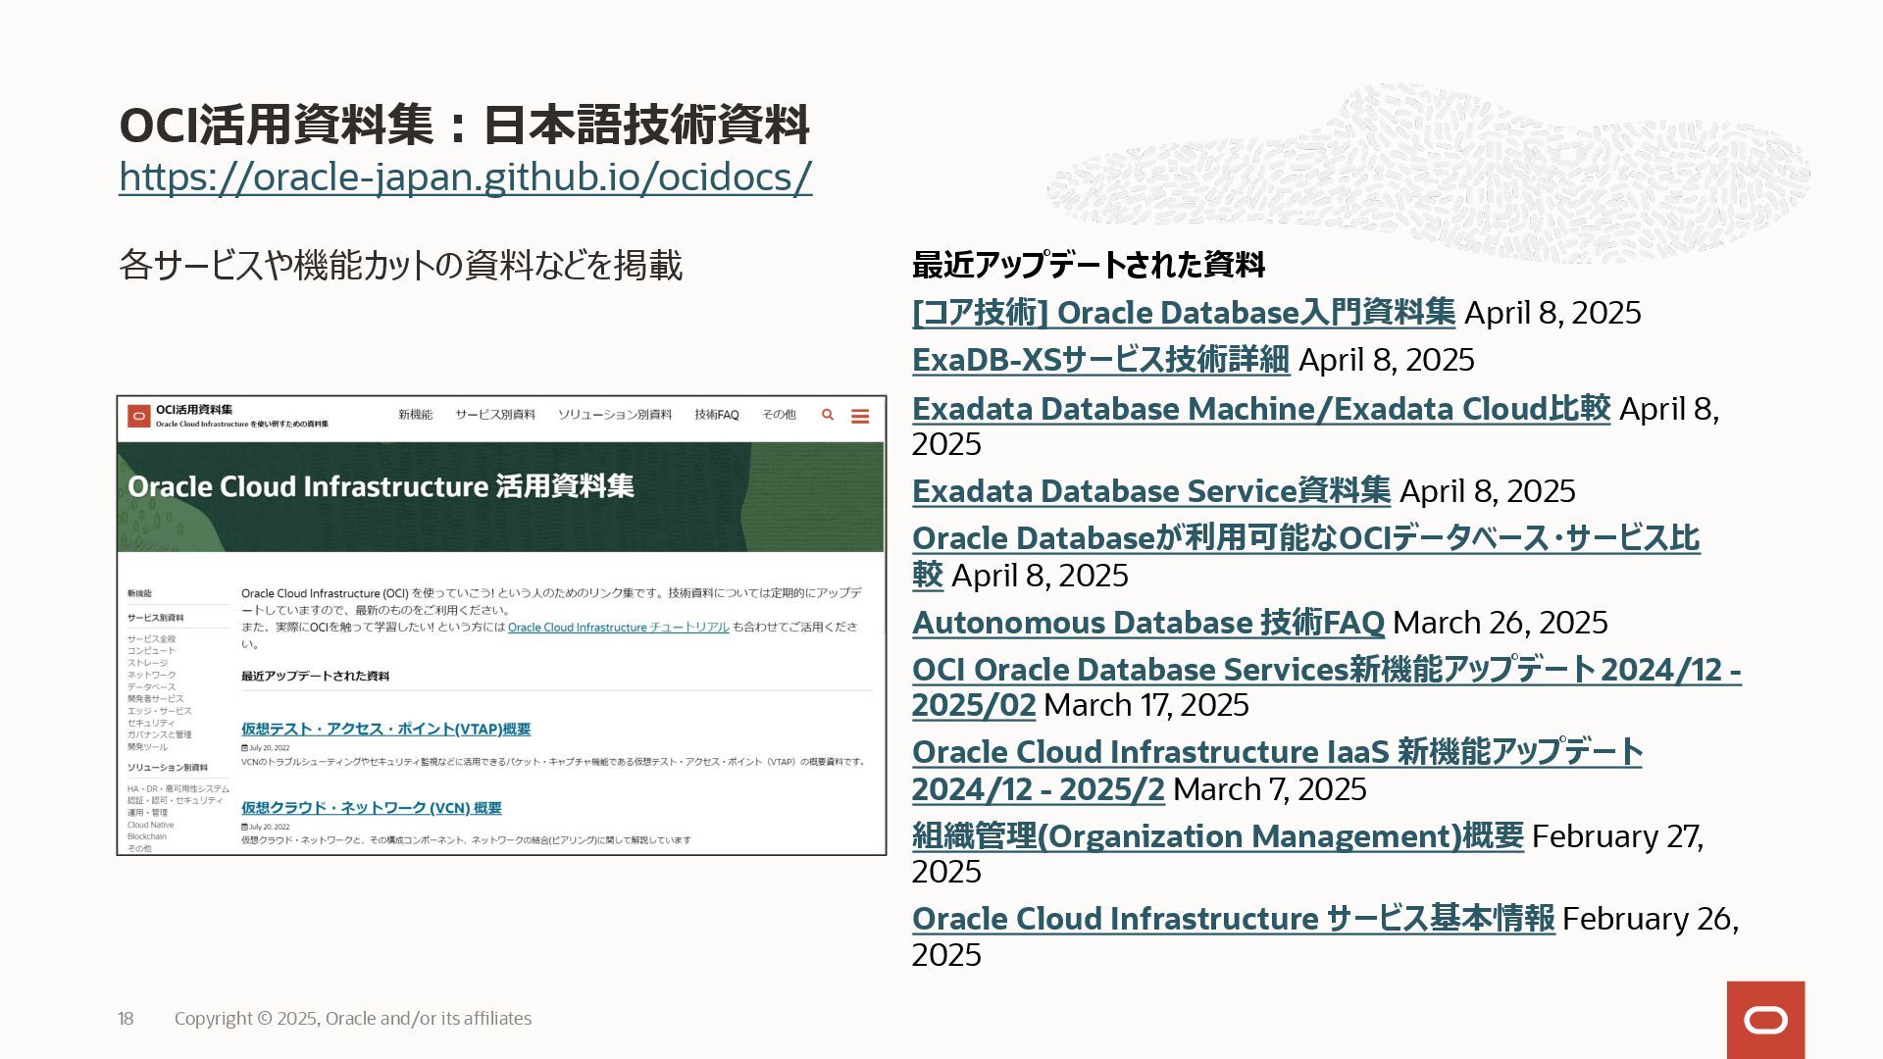Open Oracle Cloud Infrastructure IaaS 新機能アップデート link
1883x1059 pixels.
tap(1277, 752)
